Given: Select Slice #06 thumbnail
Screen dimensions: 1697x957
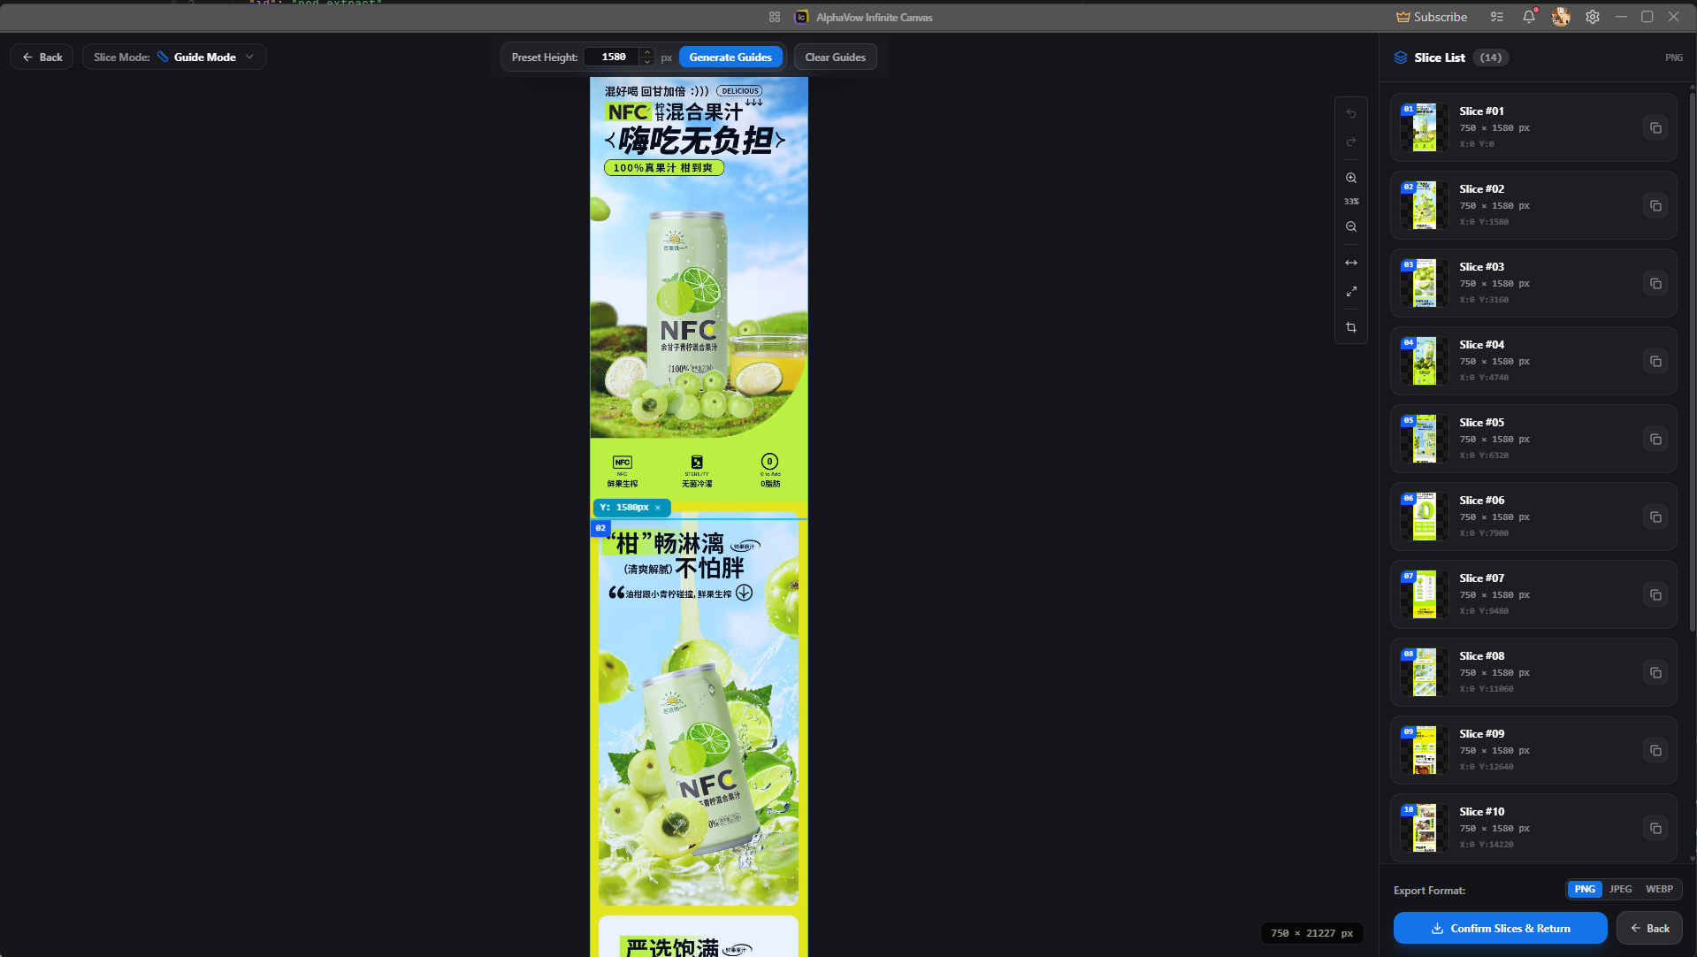Looking at the screenshot, I should [1424, 517].
